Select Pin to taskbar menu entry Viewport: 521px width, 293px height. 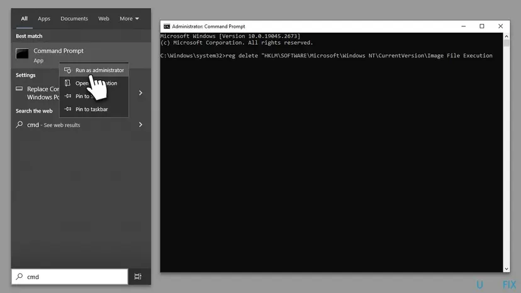(x=94, y=109)
